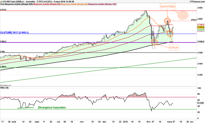Click the 2 598,6 price tag on the axis
This screenshot has height=123, width=205.
[201, 42]
